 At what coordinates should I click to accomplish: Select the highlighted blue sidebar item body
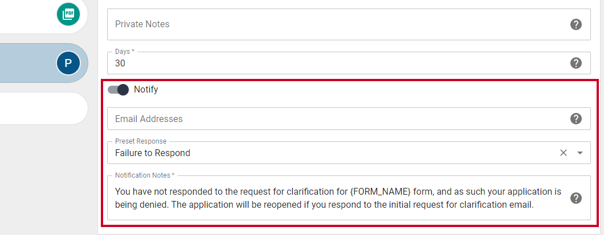43,63
